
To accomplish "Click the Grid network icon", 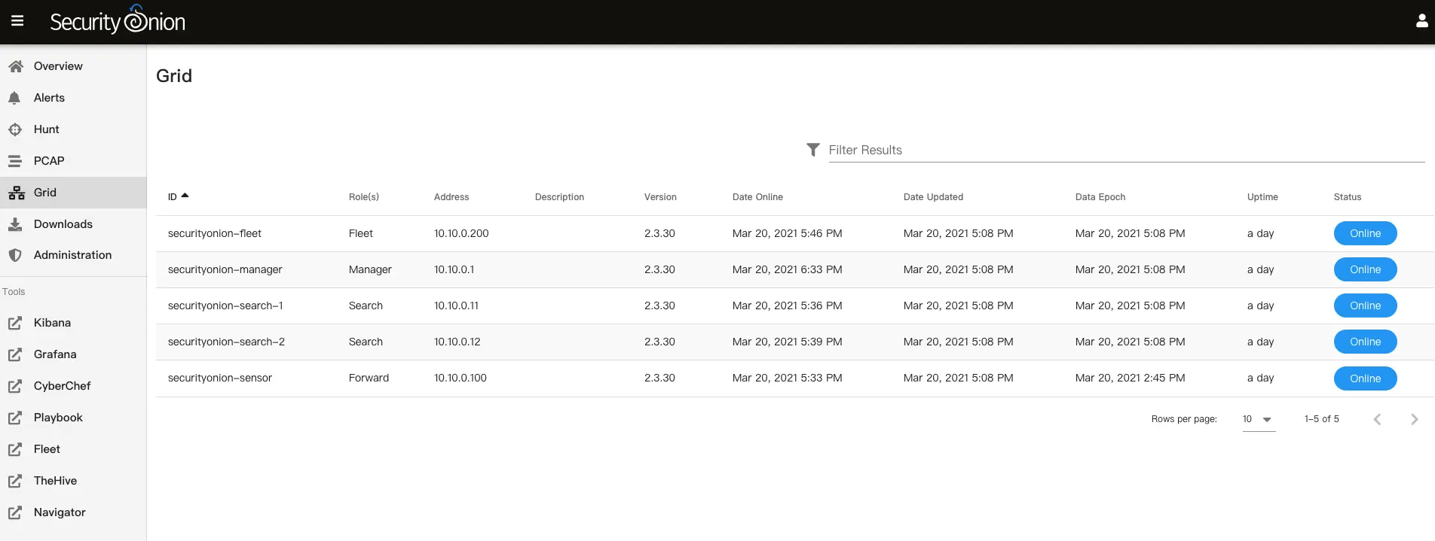I will pos(17,193).
